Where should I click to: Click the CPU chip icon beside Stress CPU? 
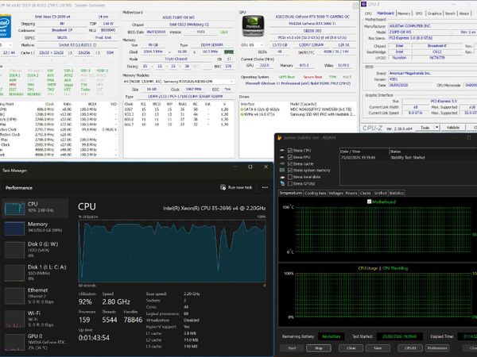(x=282, y=150)
